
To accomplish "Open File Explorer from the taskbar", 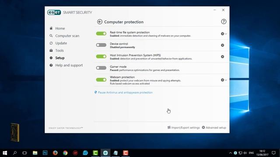I will click(35, 153).
